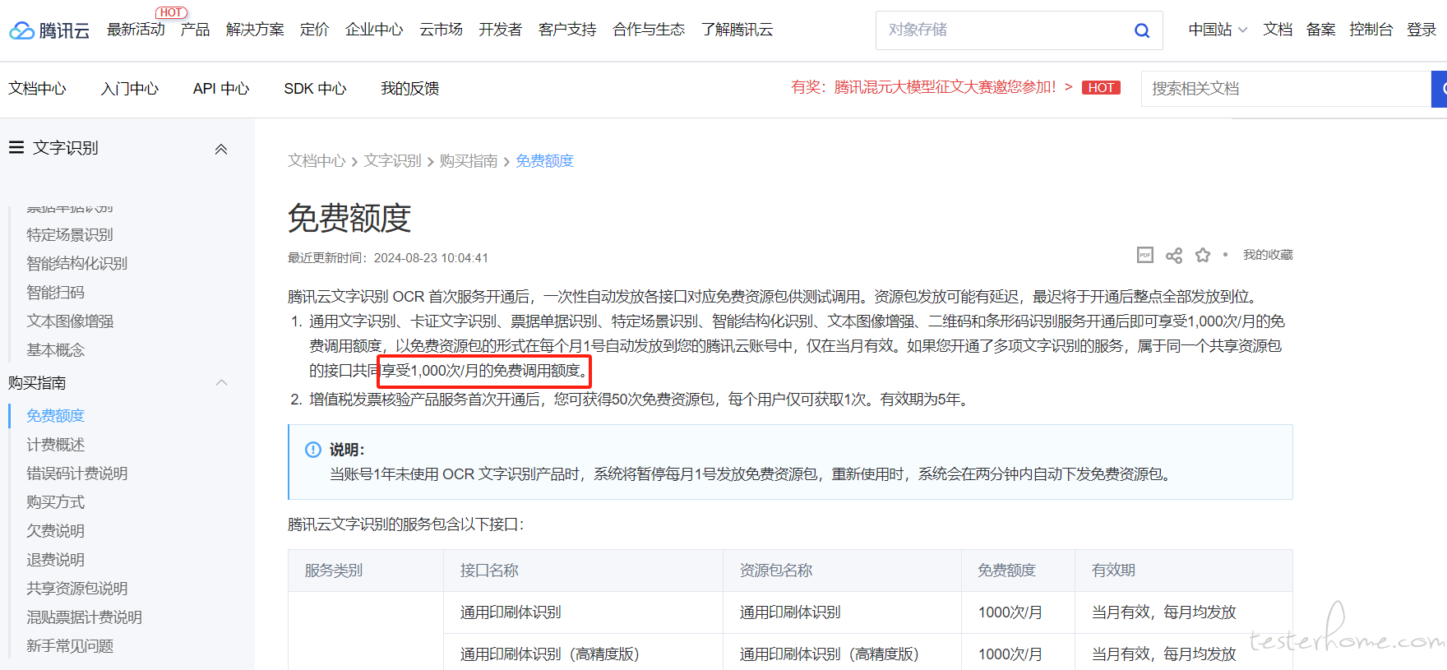Screen dimensions: 1447x670
Task: Open the 了解腾讯云 menu
Action: [x=737, y=30]
